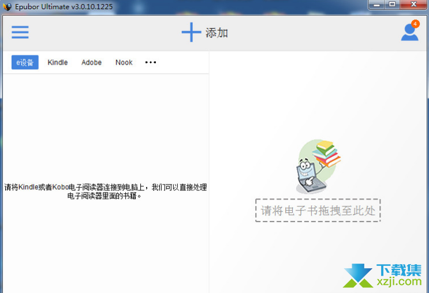The width and height of the screenshot is (429, 293).
Task: Click the Epubor app icon in title bar
Action: click(x=8, y=6)
